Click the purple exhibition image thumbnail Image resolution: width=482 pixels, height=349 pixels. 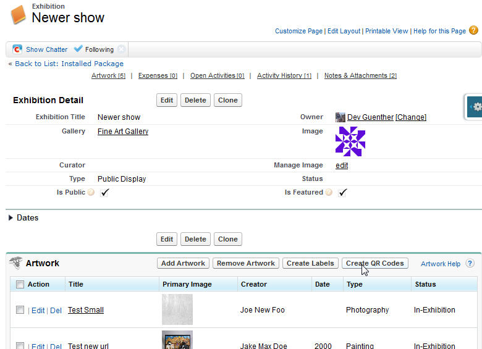[350, 141]
